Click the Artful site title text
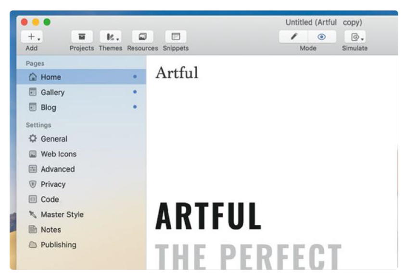The width and height of the screenshot is (406, 279). click(177, 73)
